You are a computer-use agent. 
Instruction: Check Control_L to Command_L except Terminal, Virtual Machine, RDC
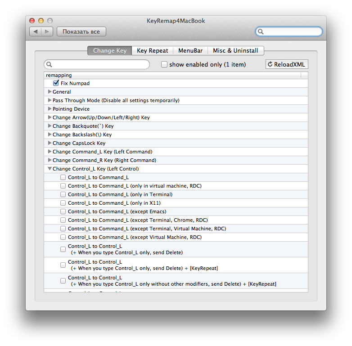tap(63, 229)
